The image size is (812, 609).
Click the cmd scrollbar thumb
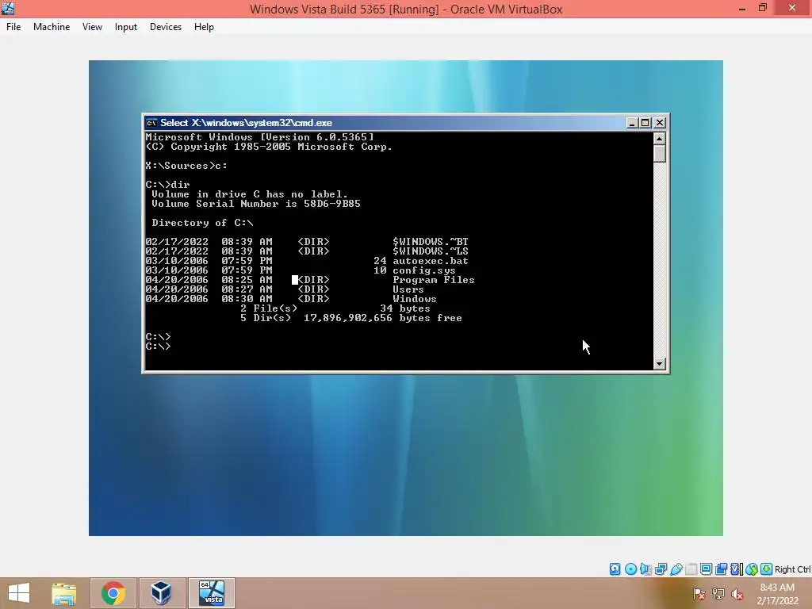click(x=659, y=153)
